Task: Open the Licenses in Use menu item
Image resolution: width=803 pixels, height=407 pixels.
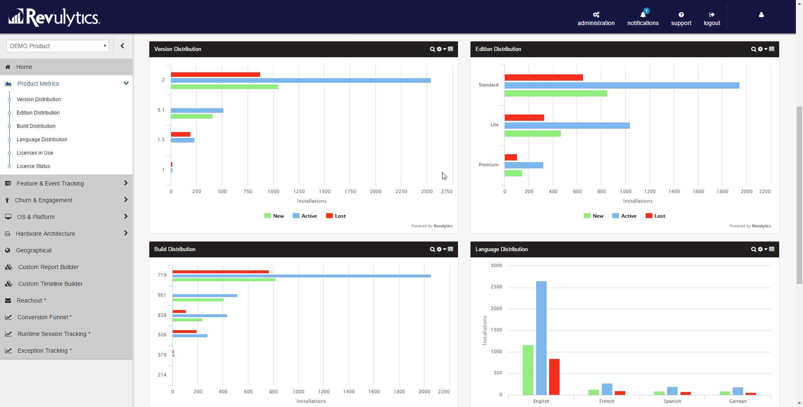Action: [35, 153]
